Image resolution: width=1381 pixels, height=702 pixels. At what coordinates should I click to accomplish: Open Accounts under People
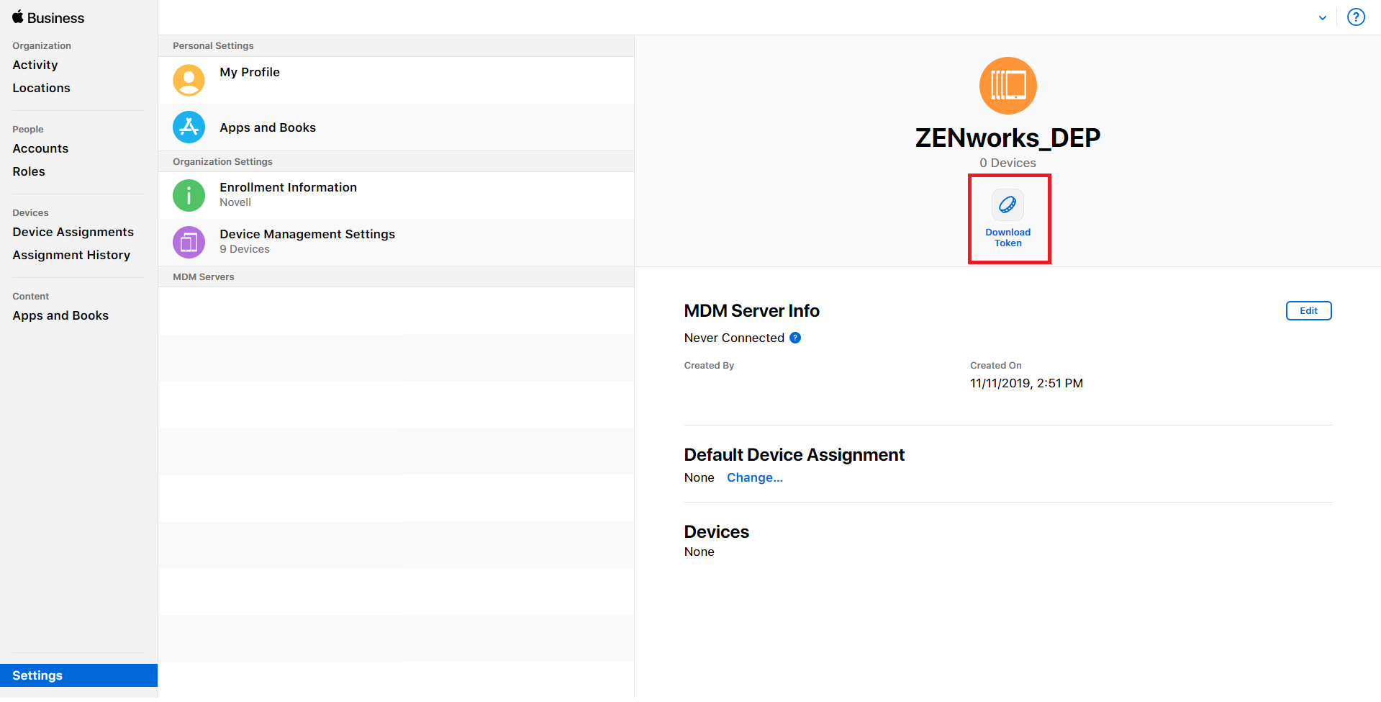coord(40,148)
